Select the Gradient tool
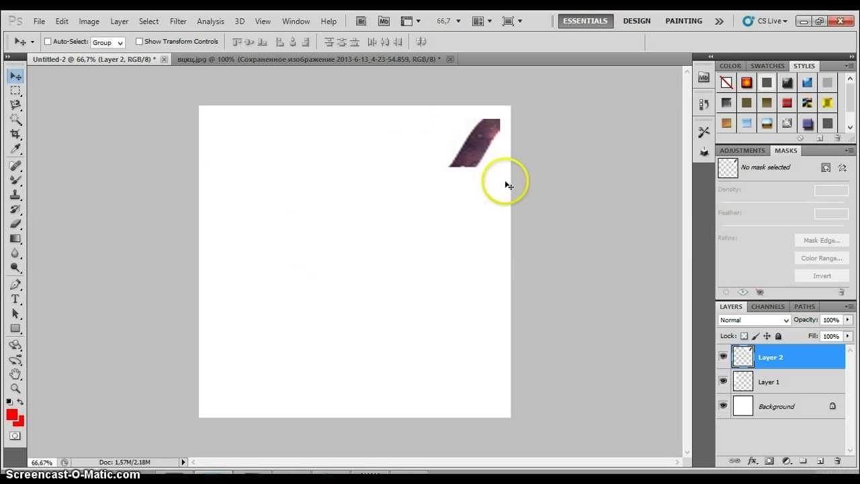This screenshot has width=860, height=484. click(15, 239)
